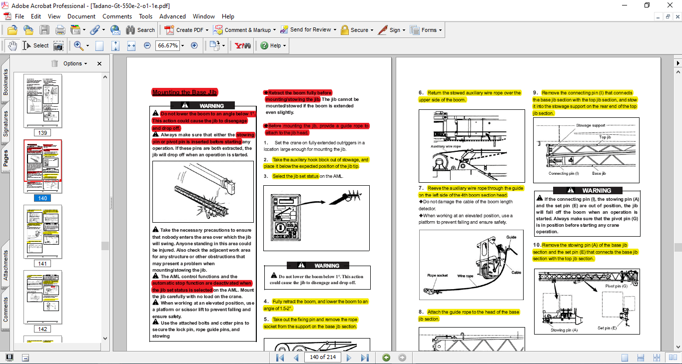
Task: Click the zoom out minus button
Action: [147, 45]
